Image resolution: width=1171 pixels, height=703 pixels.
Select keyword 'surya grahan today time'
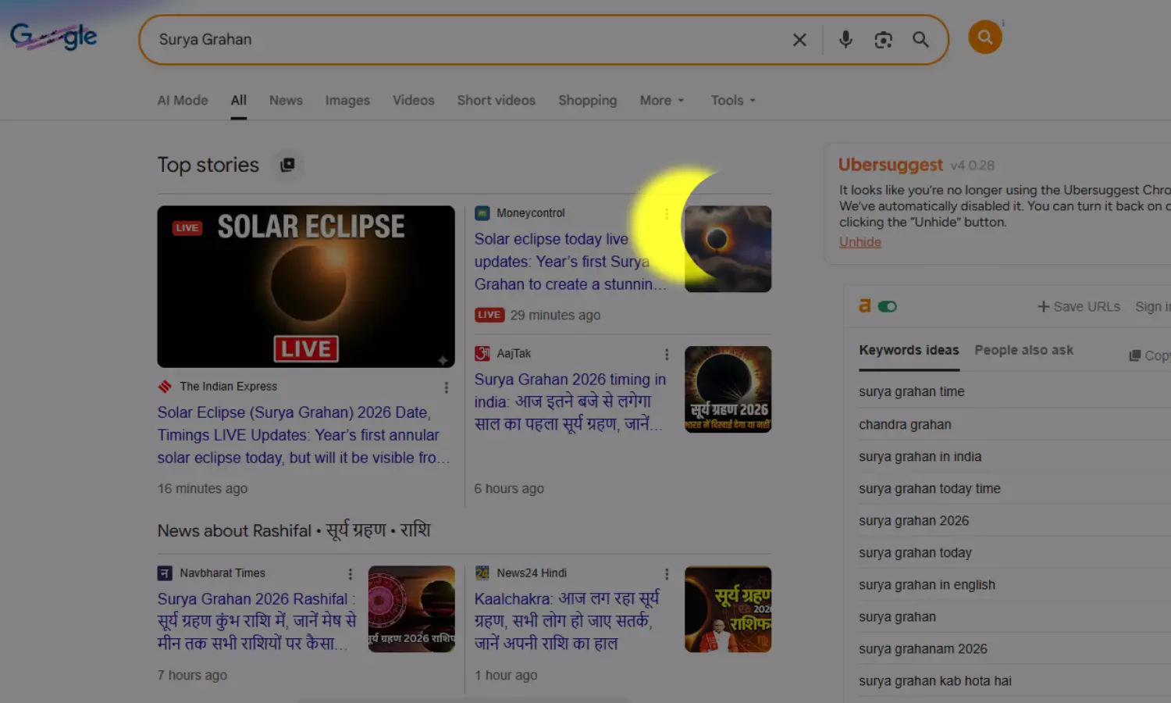(929, 489)
